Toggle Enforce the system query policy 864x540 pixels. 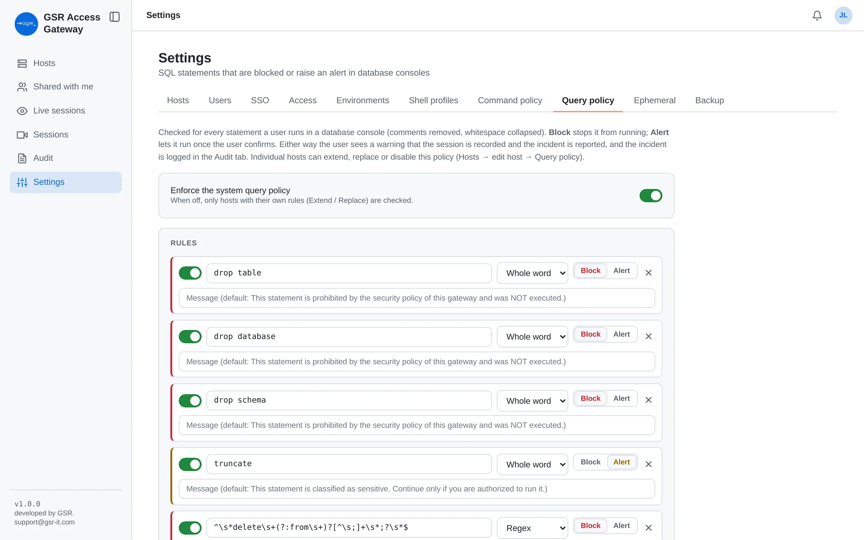pos(651,195)
